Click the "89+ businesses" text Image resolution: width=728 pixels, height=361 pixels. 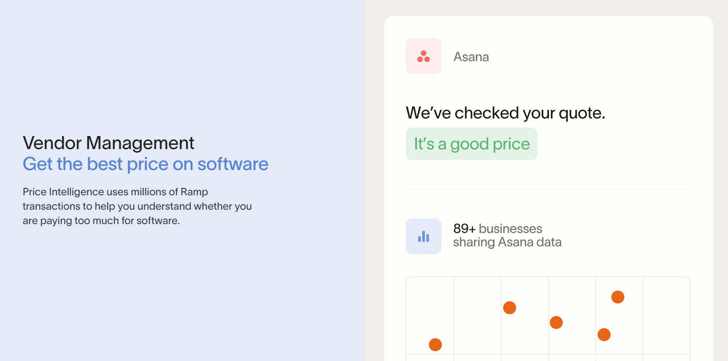[498, 228]
